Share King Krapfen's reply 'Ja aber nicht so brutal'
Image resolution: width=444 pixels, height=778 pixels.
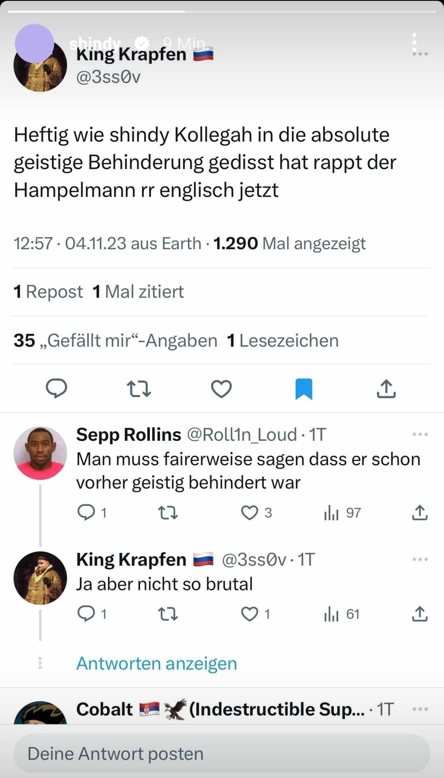[x=419, y=614]
